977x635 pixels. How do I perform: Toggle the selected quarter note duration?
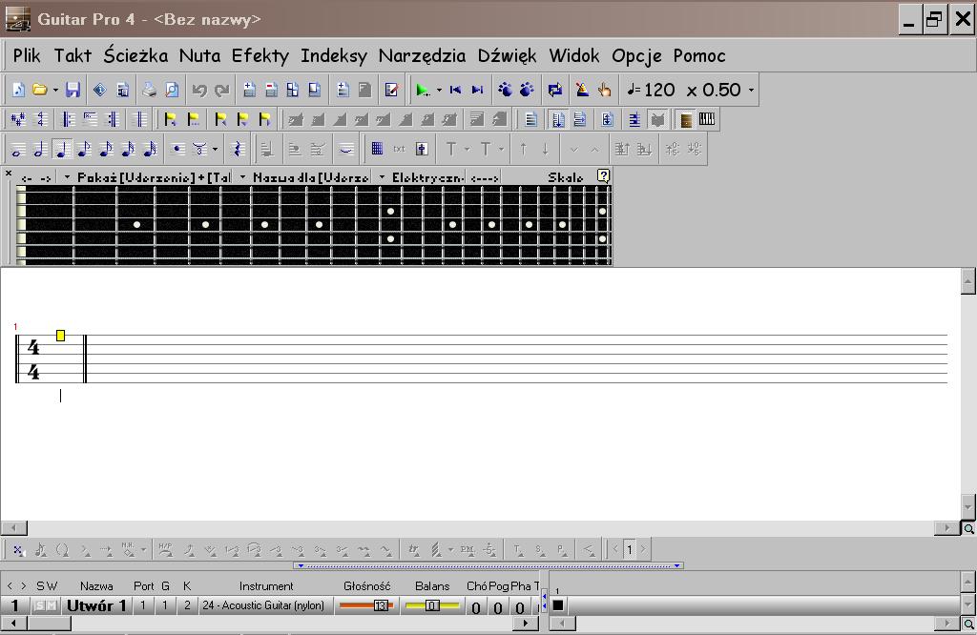pos(62,150)
